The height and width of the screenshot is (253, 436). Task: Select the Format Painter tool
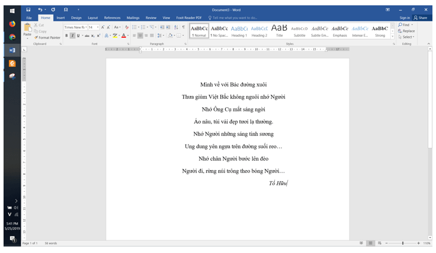47,37
